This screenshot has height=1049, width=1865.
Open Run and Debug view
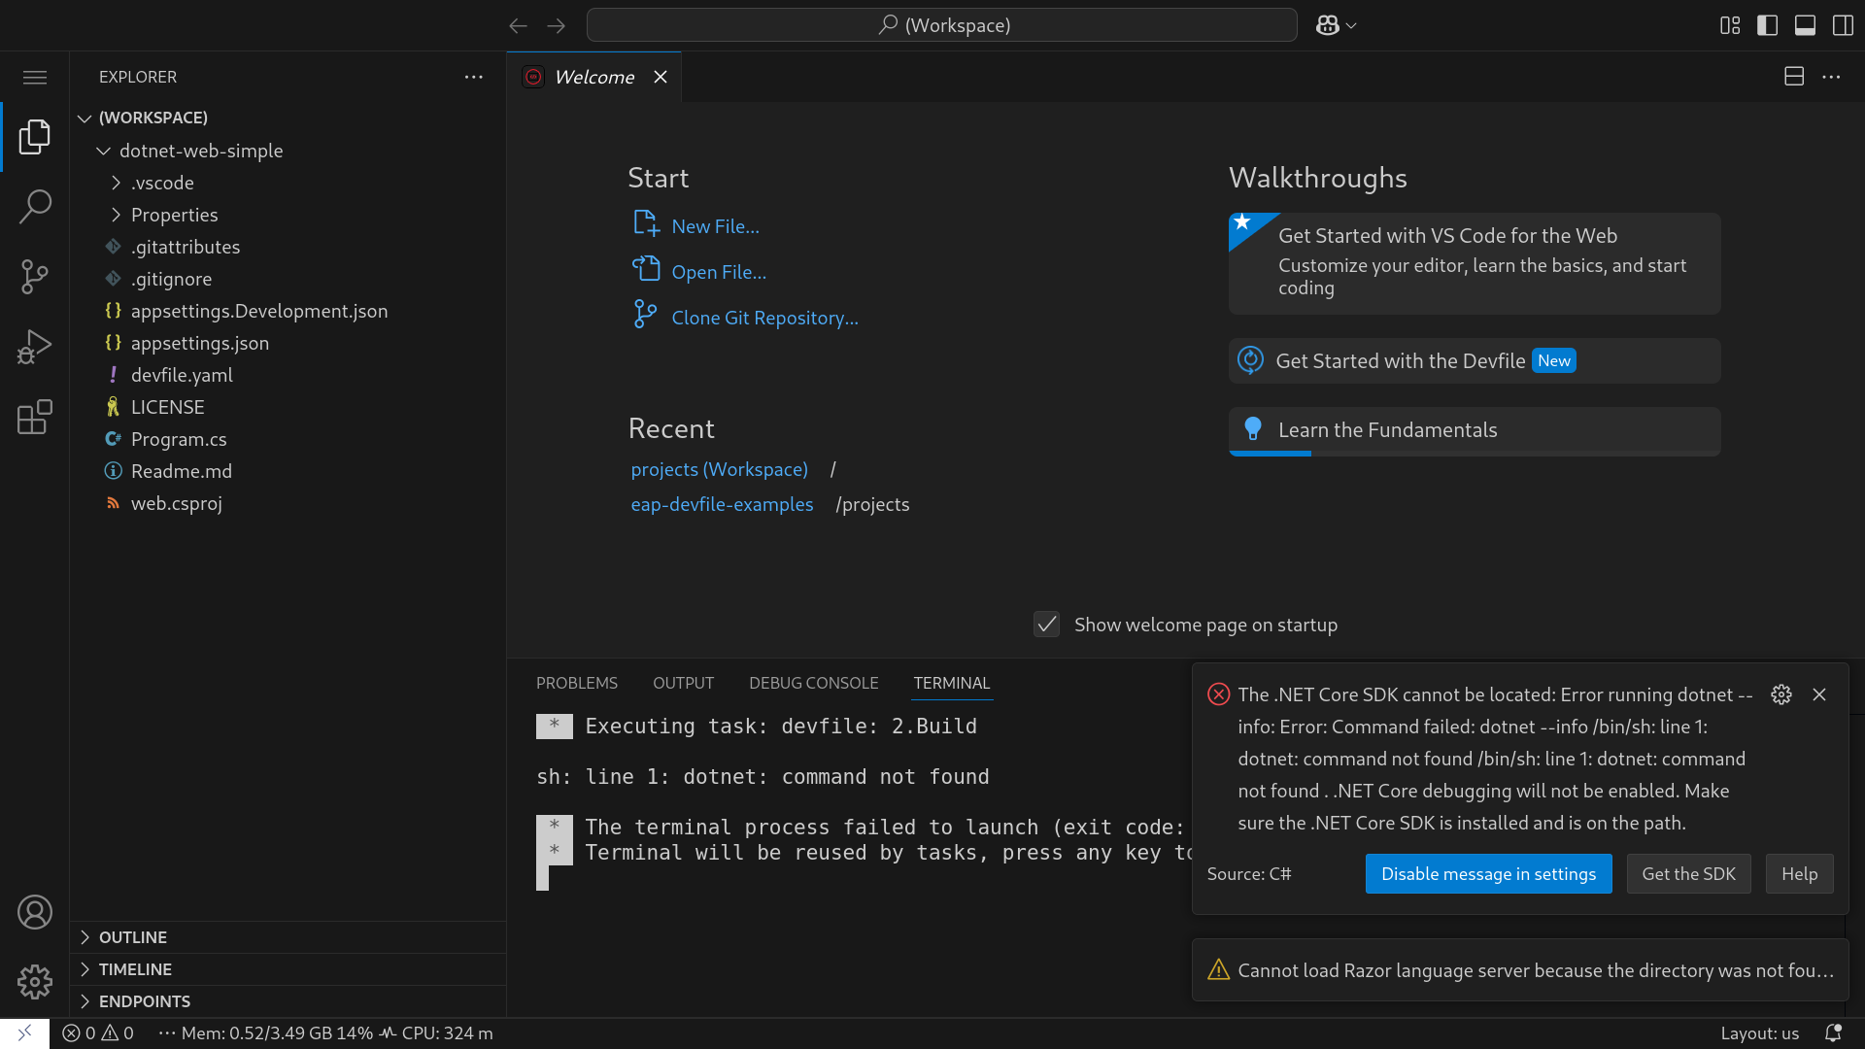35,347
